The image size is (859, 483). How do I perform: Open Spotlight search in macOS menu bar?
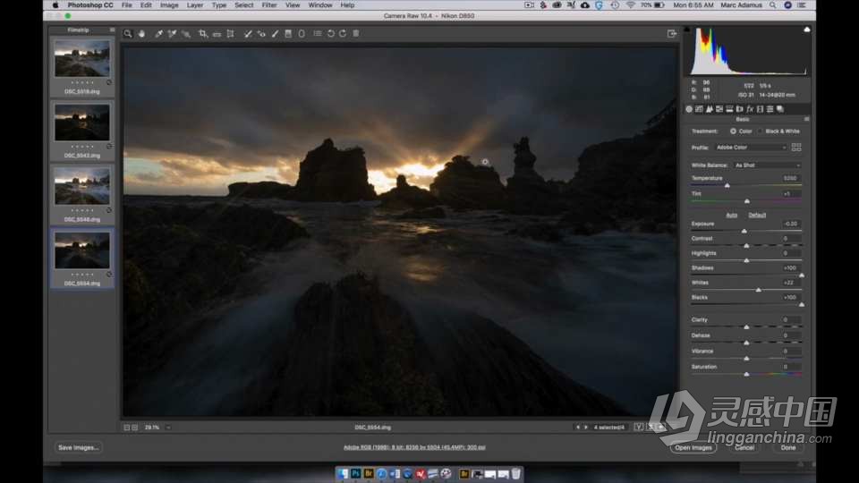pyautogui.click(x=772, y=5)
